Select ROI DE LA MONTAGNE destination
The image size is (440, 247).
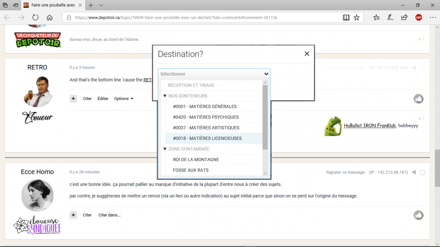point(196,159)
